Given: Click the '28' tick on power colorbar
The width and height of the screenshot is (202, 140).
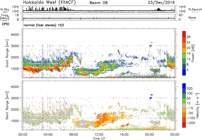Looking at the screenshot, I should (188, 37).
